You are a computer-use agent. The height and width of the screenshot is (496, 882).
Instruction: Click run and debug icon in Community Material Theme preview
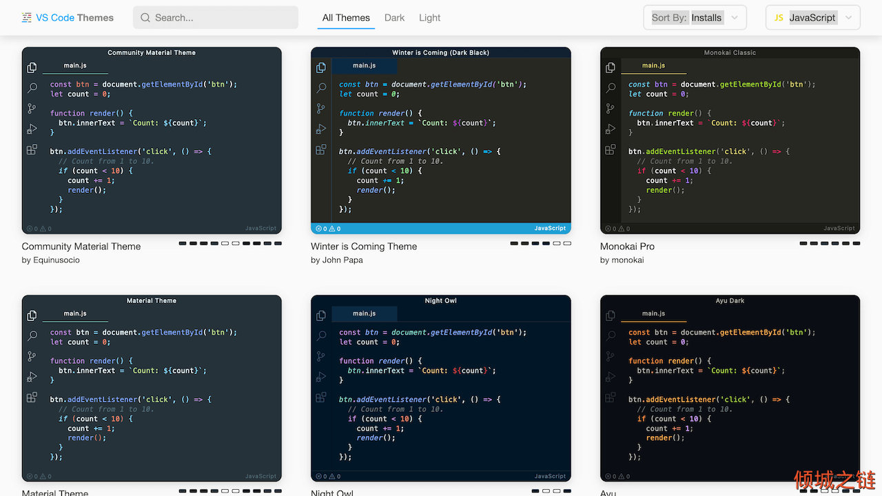click(32, 129)
